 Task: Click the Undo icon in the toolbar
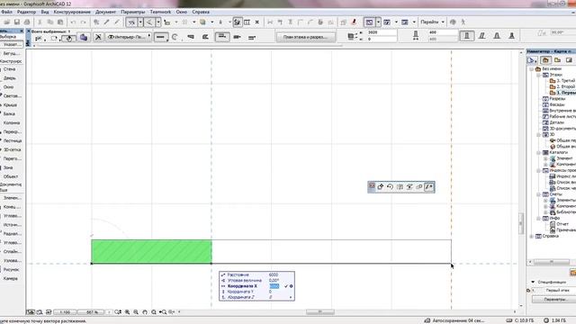(73, 22)
